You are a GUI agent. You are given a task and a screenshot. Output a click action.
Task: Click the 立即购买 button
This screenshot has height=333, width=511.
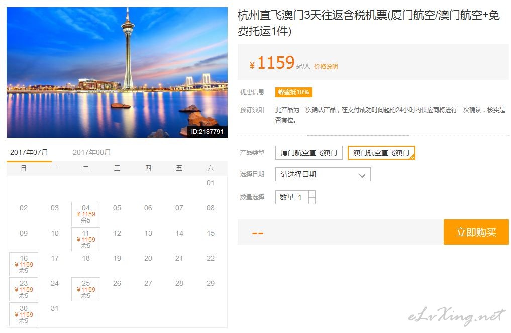pyautogui.click(x=476, y=232)
